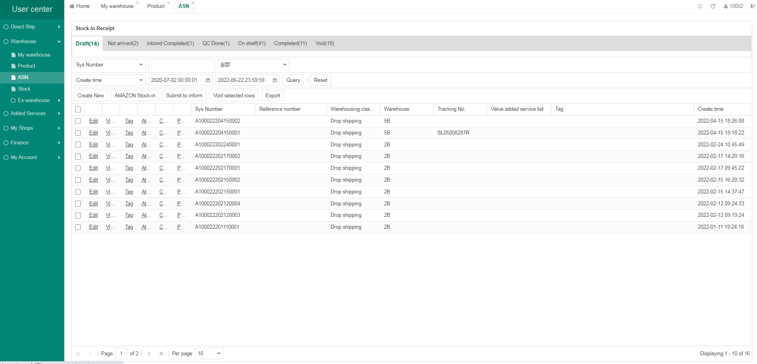Click the Export button
The width and height of the screenshot is (757, 364).
coord(273,96)
